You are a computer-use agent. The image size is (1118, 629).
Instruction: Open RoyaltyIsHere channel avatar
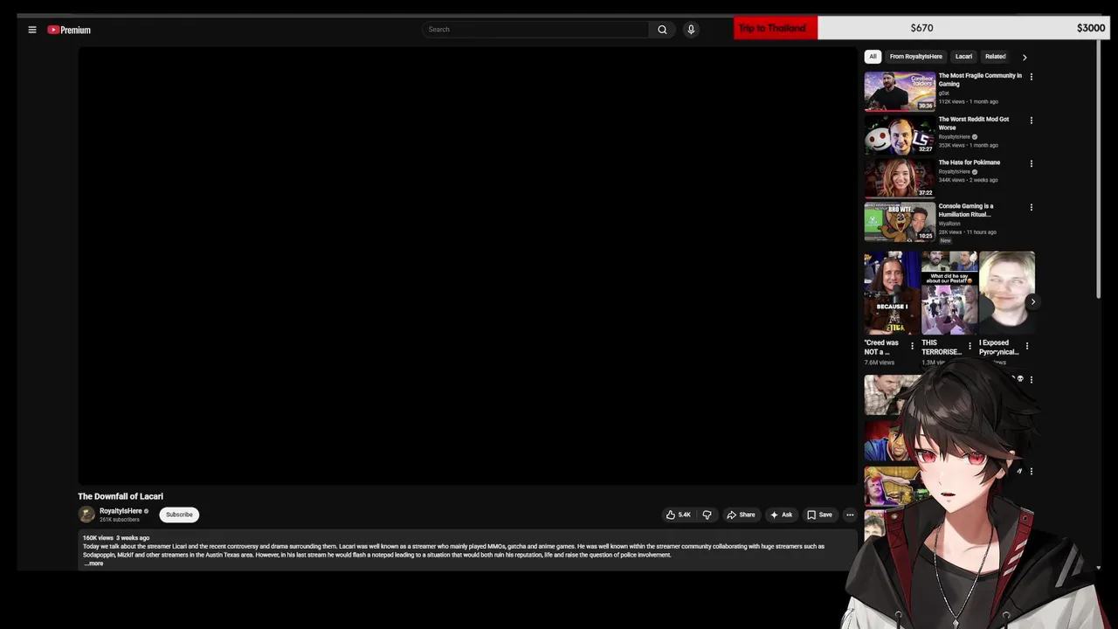point(86,515)
